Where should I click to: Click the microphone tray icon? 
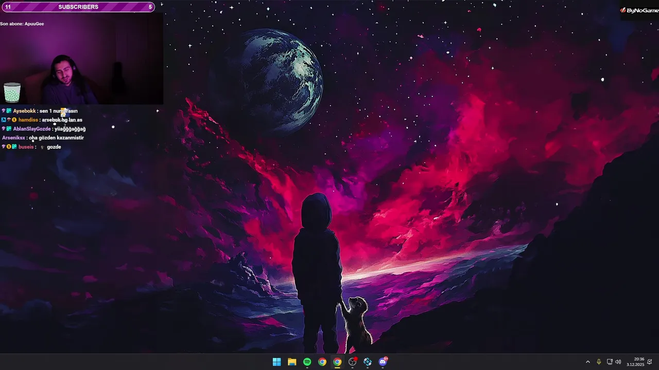coord(599,362)
